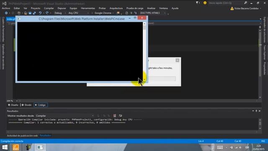Open the Team Explorer side tab

click(264, 52)
